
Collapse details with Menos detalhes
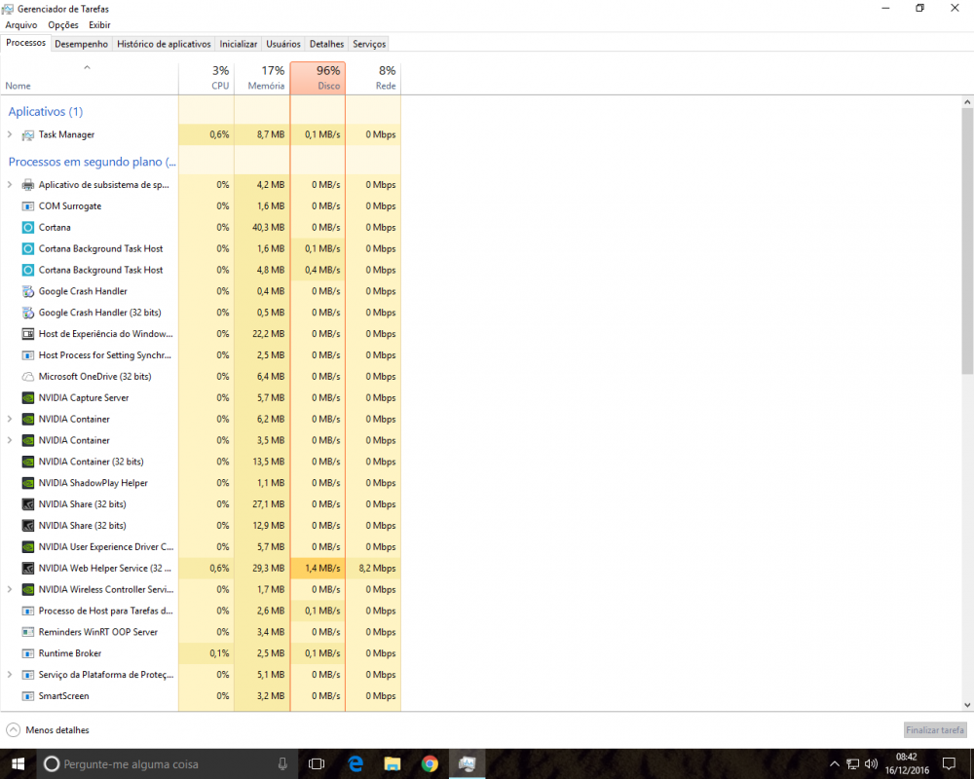pos(48,729)
